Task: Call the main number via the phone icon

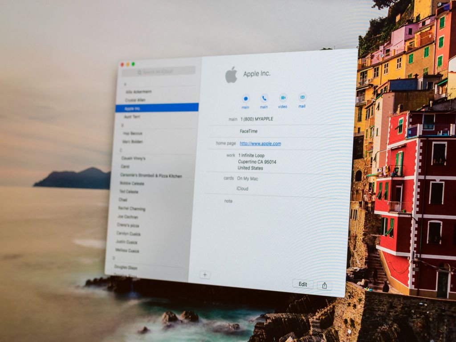Action: click(265, 98)
